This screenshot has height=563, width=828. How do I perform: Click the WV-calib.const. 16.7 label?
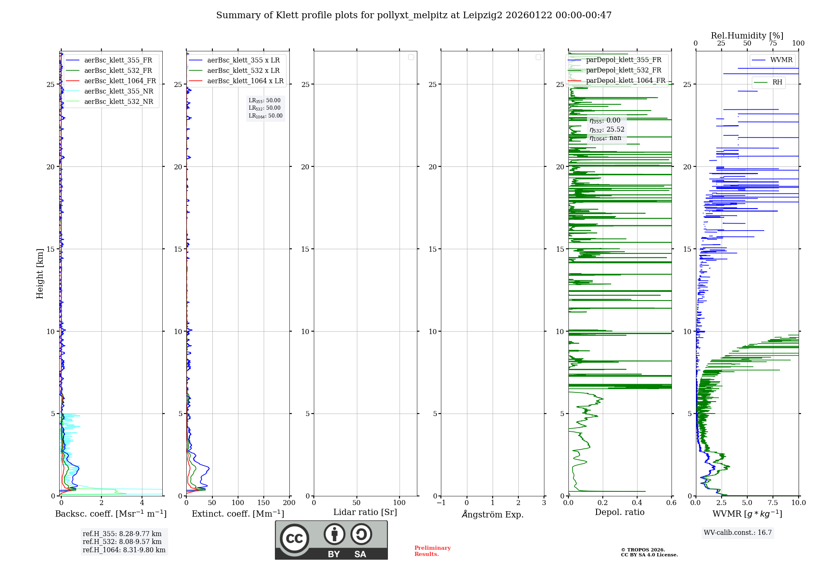coord(738,533)
